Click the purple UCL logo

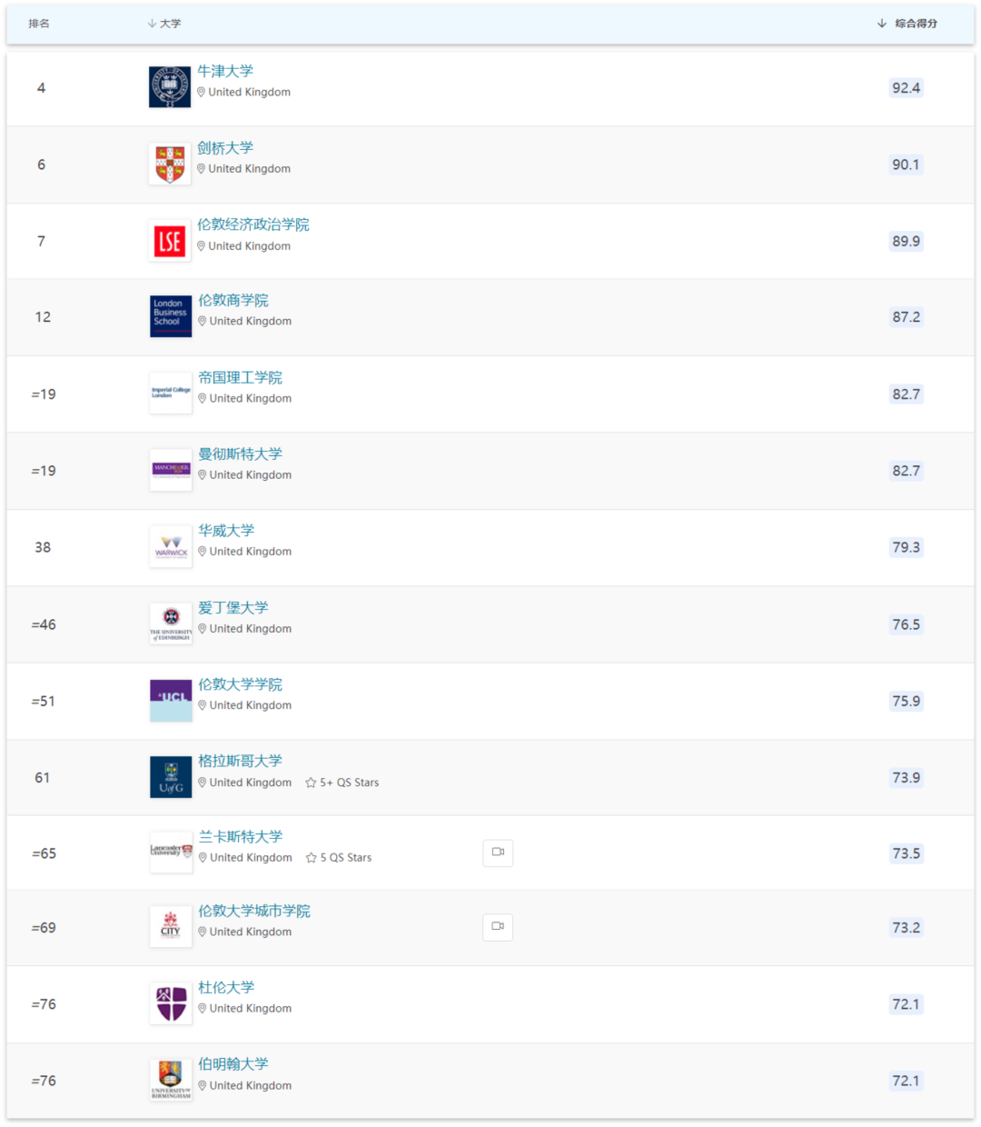click(171, 701)
